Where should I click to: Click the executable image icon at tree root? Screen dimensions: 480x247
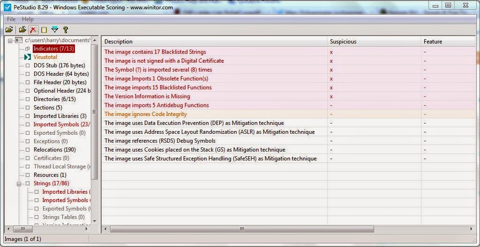point(19,40)
